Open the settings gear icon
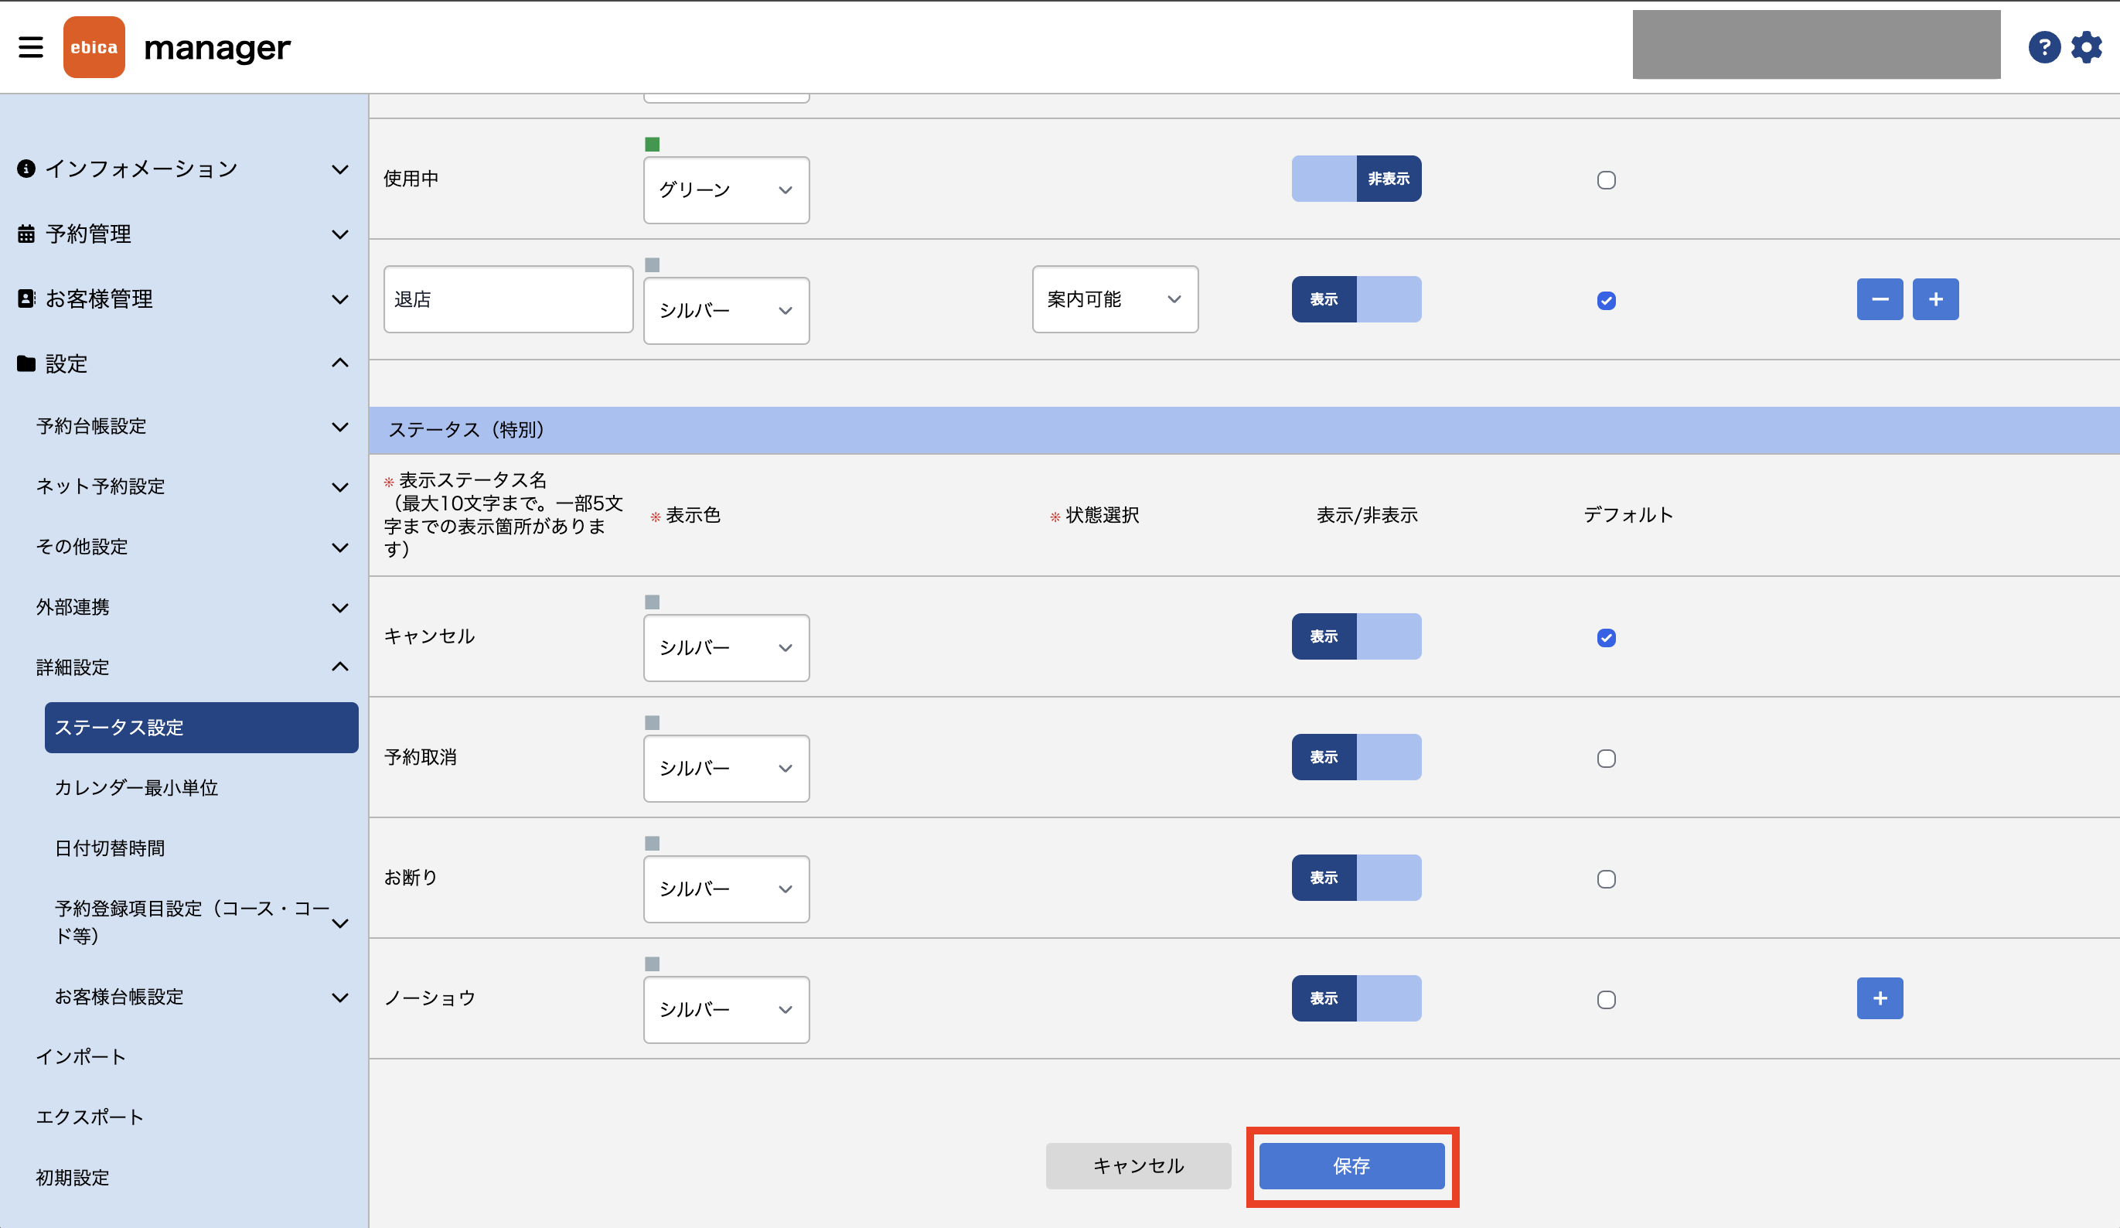 (x=2088, y=47)
